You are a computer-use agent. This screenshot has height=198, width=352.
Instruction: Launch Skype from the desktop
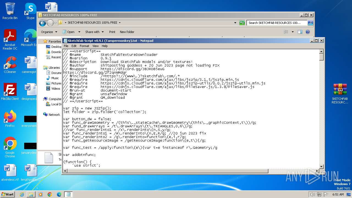tap(30, 11)
